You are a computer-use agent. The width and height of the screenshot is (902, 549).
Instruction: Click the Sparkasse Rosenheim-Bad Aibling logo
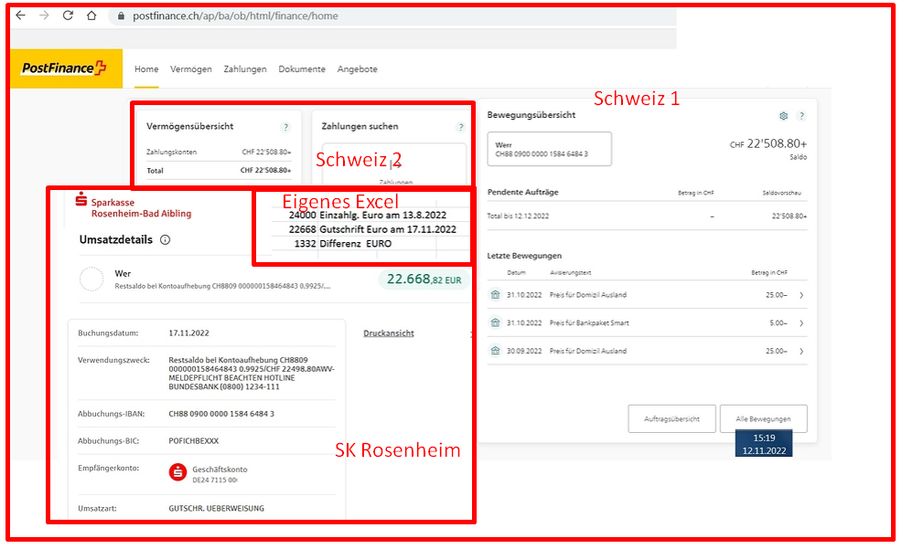click(134, 206)
